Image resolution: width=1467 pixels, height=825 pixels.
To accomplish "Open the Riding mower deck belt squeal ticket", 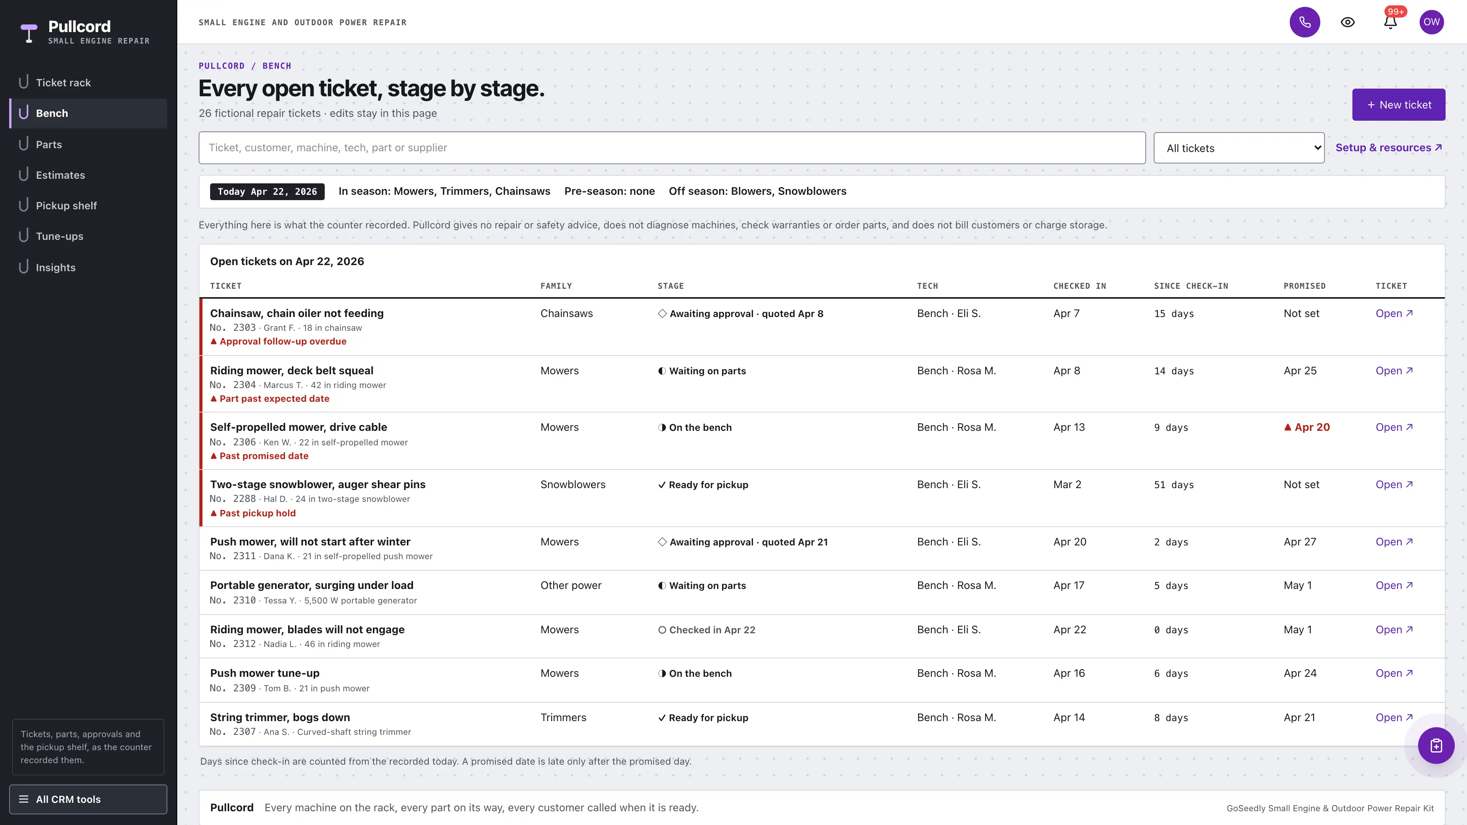I will [1394, 370].
